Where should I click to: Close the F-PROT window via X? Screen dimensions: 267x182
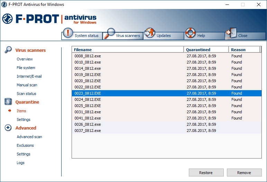coord(258,4)
